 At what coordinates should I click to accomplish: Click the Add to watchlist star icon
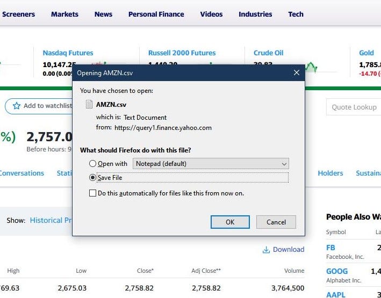17,106
